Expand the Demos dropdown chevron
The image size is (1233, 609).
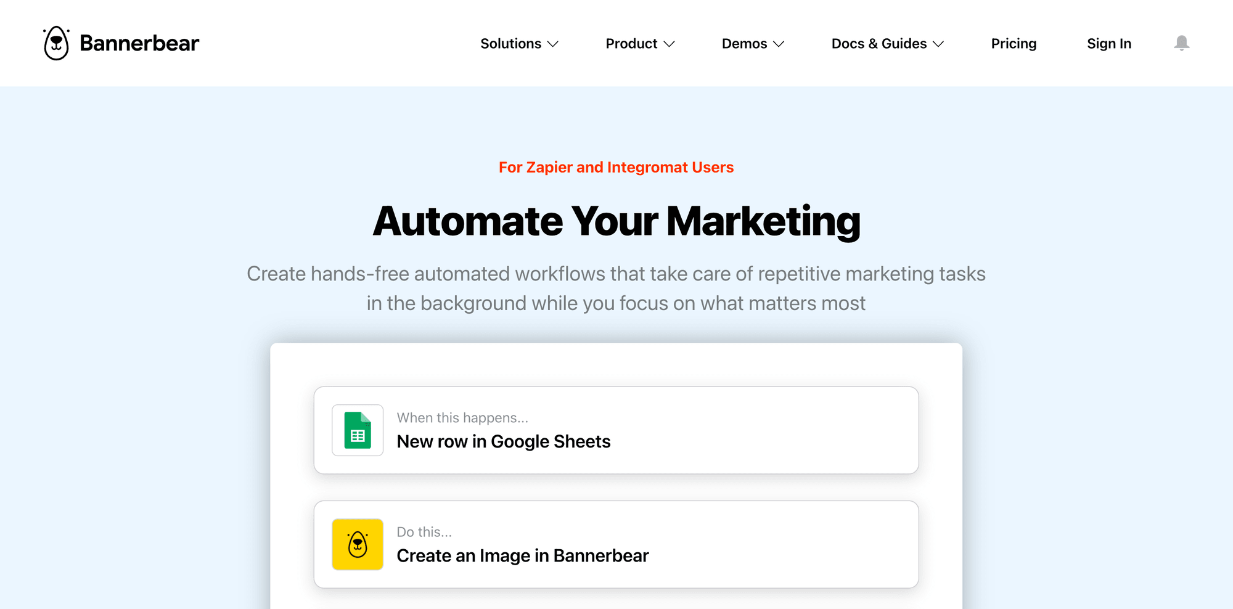(779, 44)
